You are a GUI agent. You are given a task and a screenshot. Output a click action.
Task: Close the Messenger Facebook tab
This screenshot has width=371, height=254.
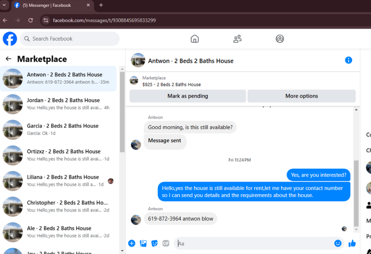88,5
